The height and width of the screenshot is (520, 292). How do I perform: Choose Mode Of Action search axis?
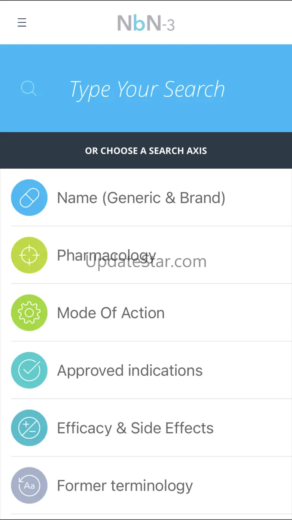pyautogui.click(x=110, y=313)
